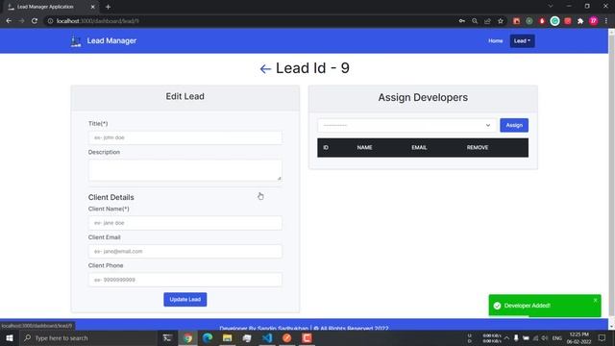Click the localhost address bar

click(x=251, y=21)
